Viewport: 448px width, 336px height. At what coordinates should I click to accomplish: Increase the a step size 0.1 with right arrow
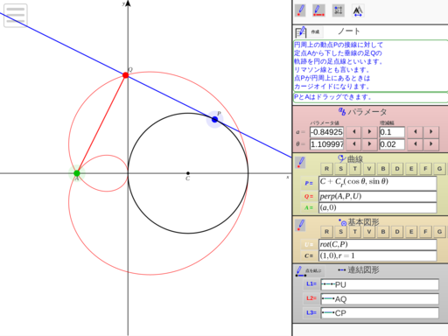[x=431, y=132]
